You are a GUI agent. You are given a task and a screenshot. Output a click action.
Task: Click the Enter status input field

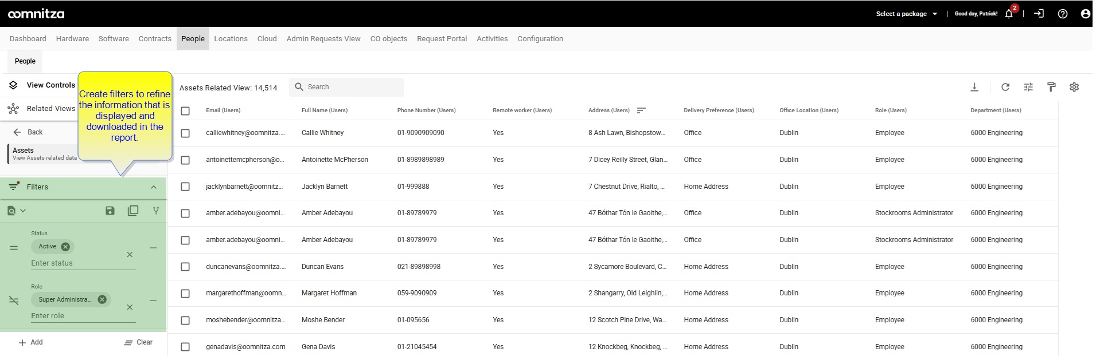(x=83, y=263)
